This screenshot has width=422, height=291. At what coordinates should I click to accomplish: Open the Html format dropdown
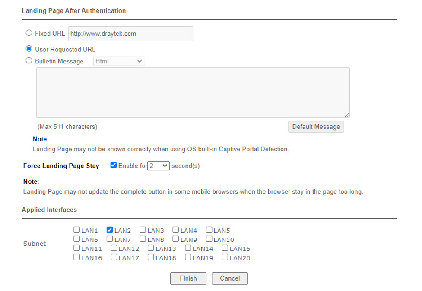119,61
